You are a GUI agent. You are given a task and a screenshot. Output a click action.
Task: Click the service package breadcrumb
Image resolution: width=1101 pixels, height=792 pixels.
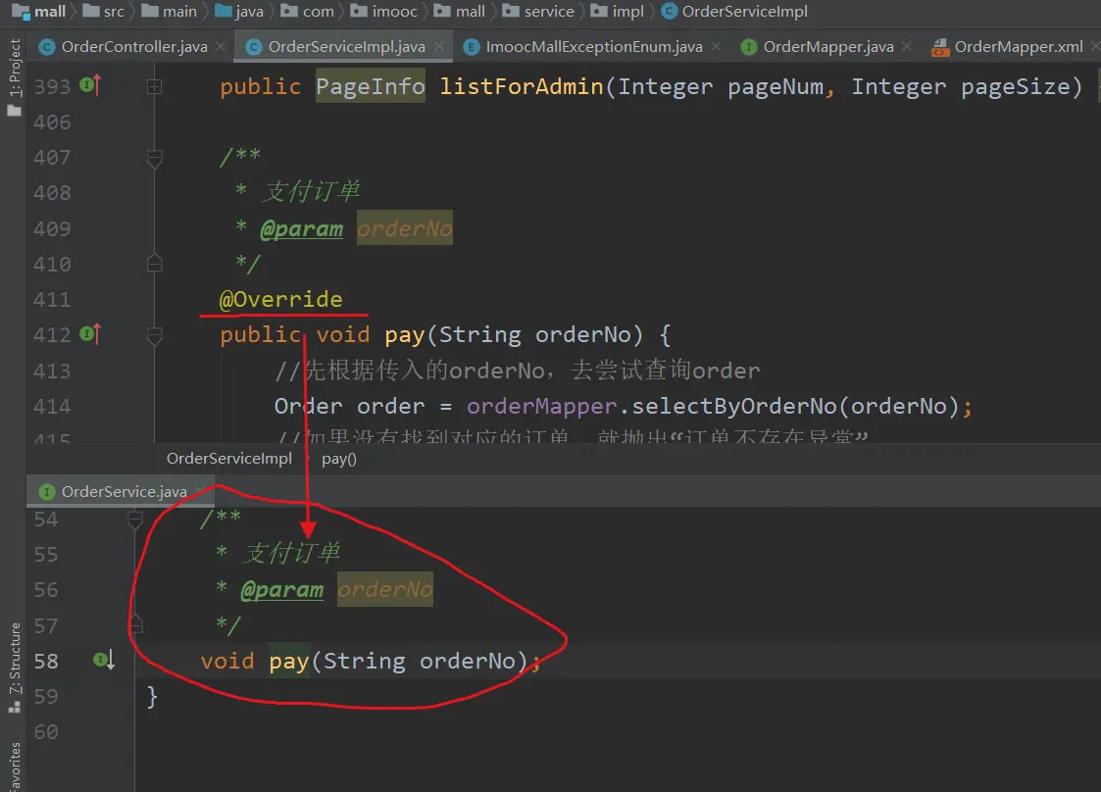(x=538, y=11)
